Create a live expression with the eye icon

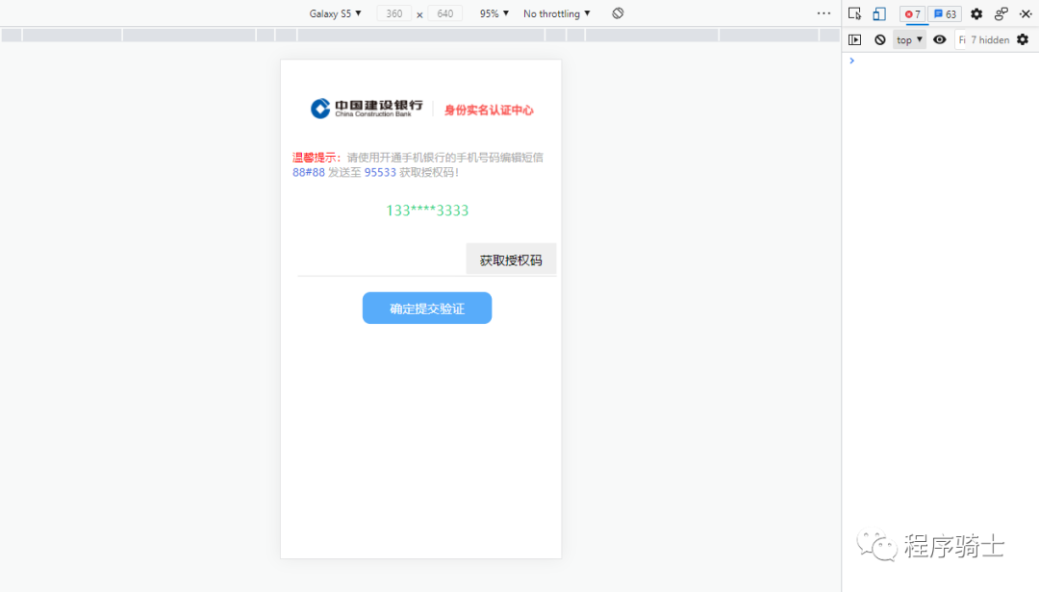tap(940, 39)
